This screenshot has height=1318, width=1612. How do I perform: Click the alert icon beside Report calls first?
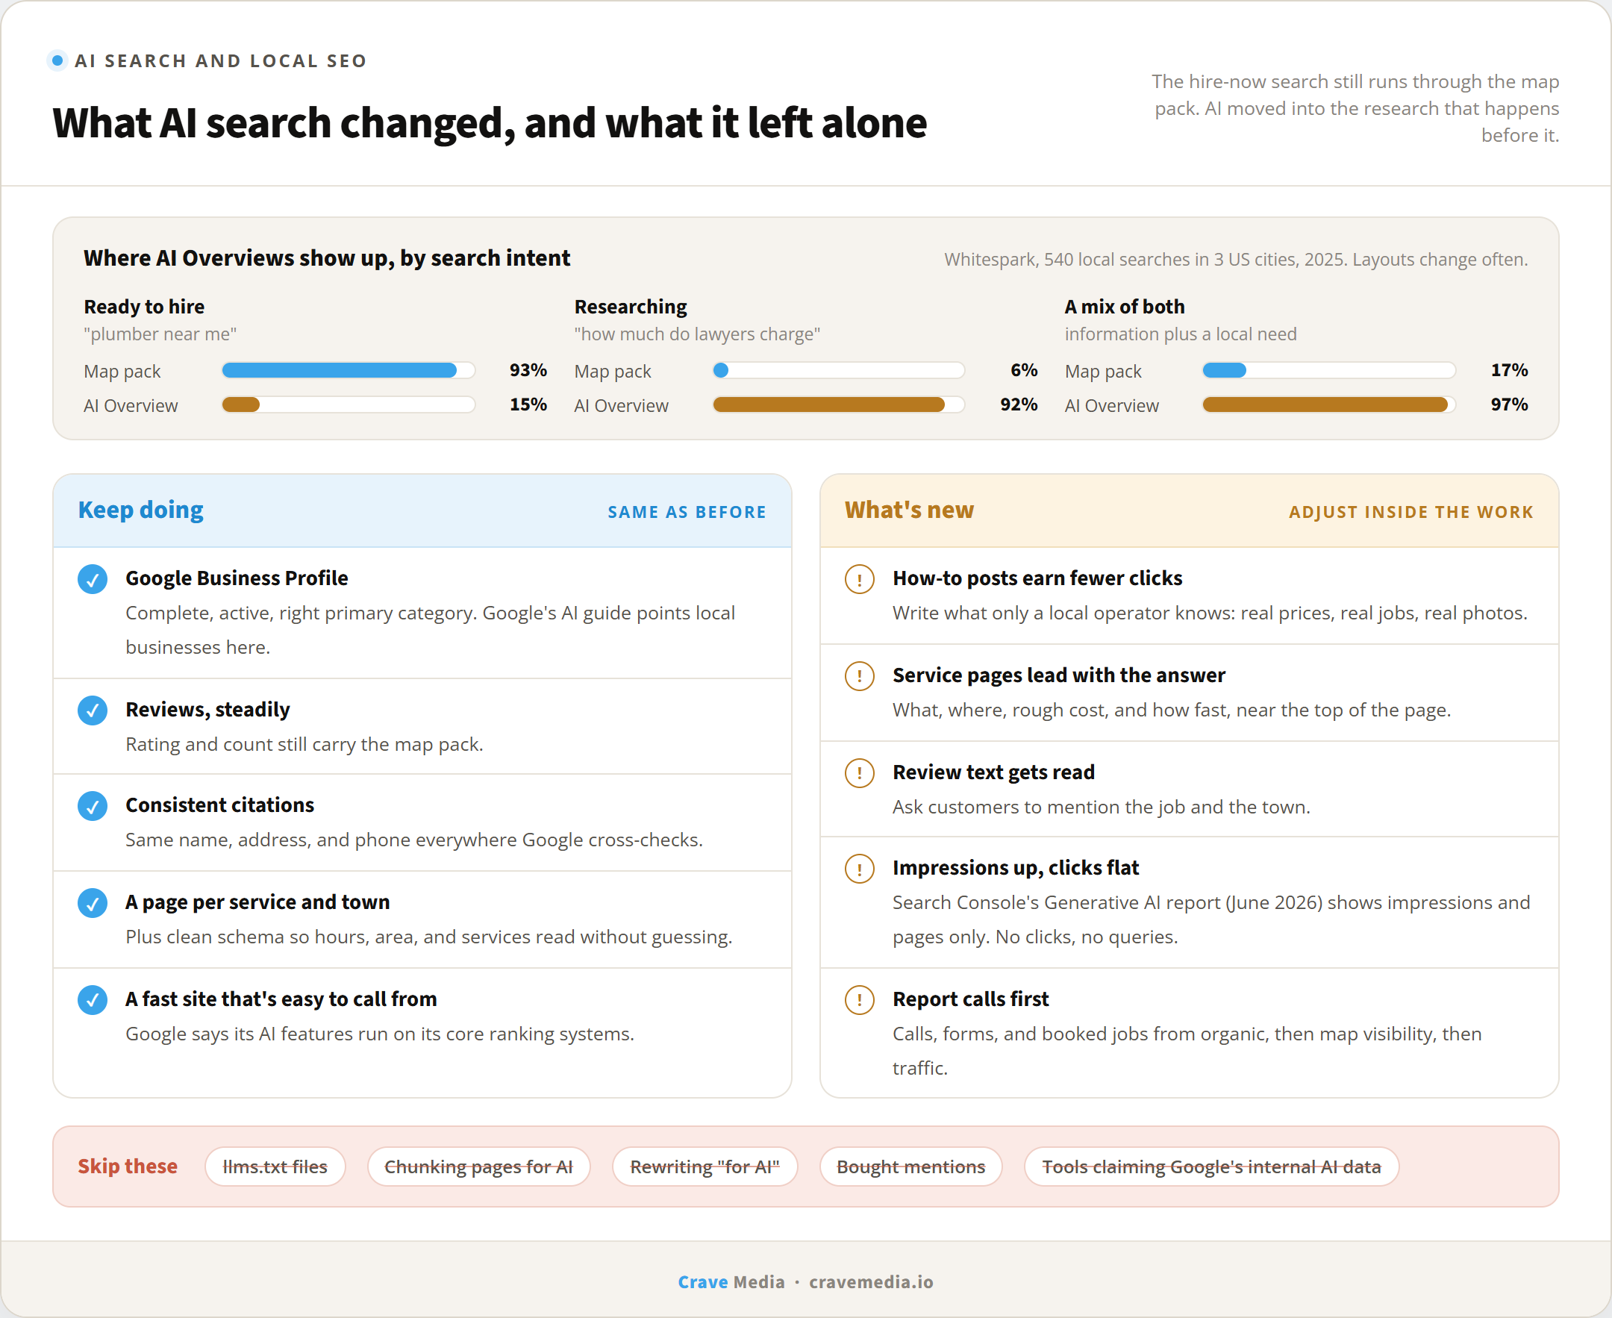tap(860, 1002)
